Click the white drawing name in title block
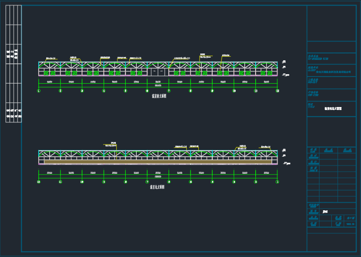This screenshot has height=257, width=361. point(333,109)
